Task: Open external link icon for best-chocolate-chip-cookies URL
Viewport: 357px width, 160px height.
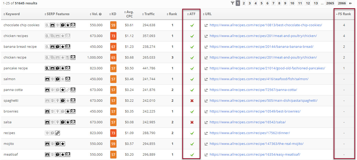Action: [x=206, y=25]
